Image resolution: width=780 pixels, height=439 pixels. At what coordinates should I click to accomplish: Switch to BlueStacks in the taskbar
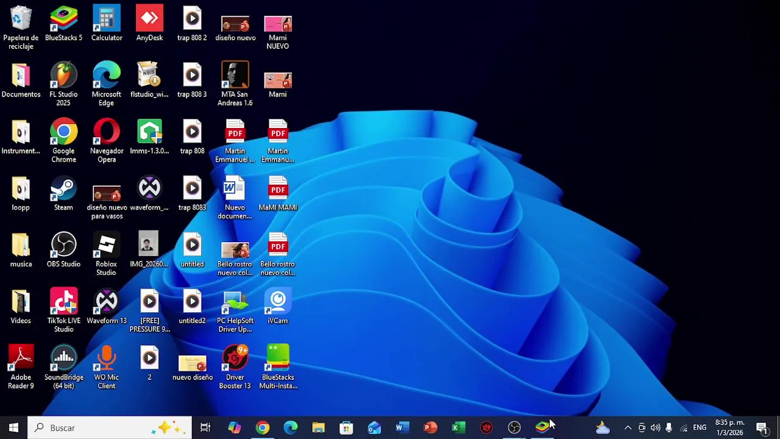(x=542, y=428)
